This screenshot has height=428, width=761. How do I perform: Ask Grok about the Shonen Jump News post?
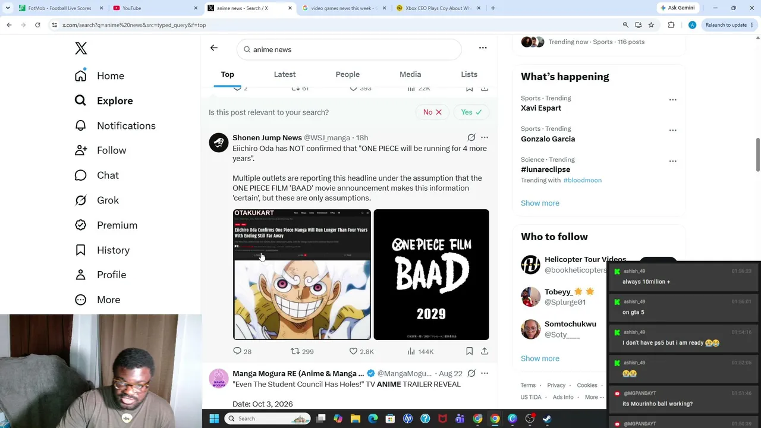click(471, 138)
